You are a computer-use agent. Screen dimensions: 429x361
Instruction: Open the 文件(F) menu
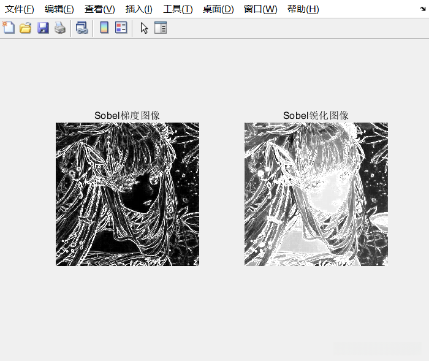click(x=20, y=9)
